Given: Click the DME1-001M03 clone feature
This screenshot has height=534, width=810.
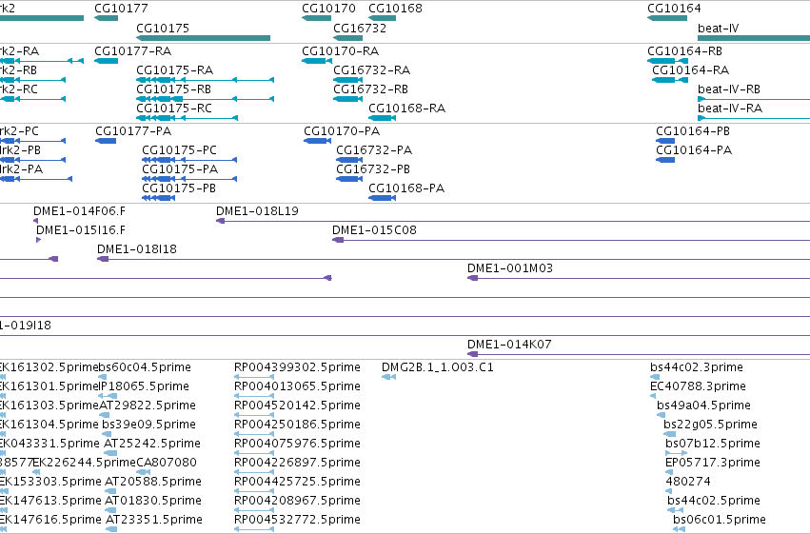Looking at the screenshot, I should [639, 278].
